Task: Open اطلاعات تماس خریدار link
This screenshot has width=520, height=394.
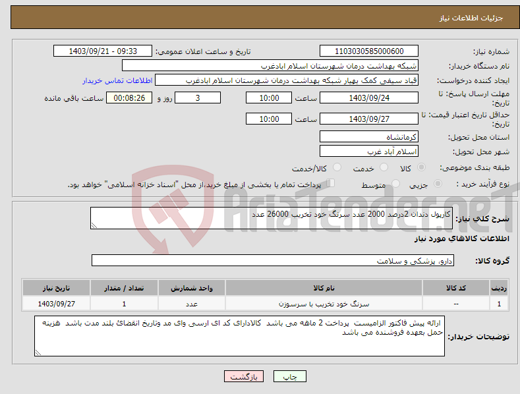Action: (x=117, y=80)
